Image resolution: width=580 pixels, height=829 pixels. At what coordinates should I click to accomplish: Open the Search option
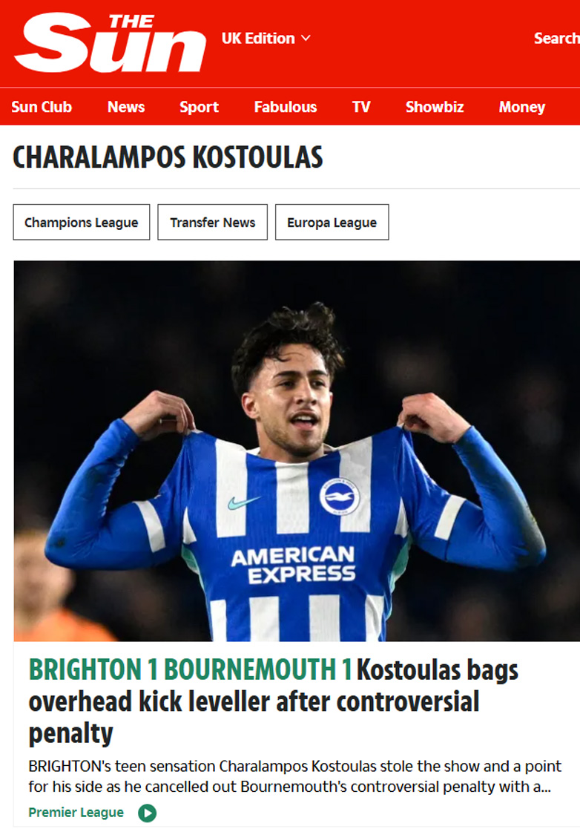[556, 38]
